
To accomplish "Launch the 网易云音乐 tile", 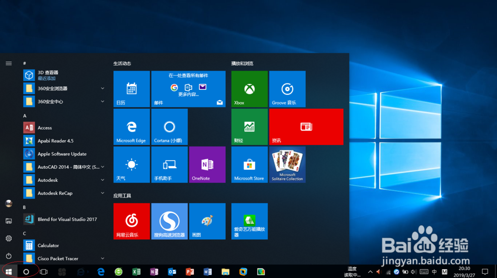I will point(132,221).
